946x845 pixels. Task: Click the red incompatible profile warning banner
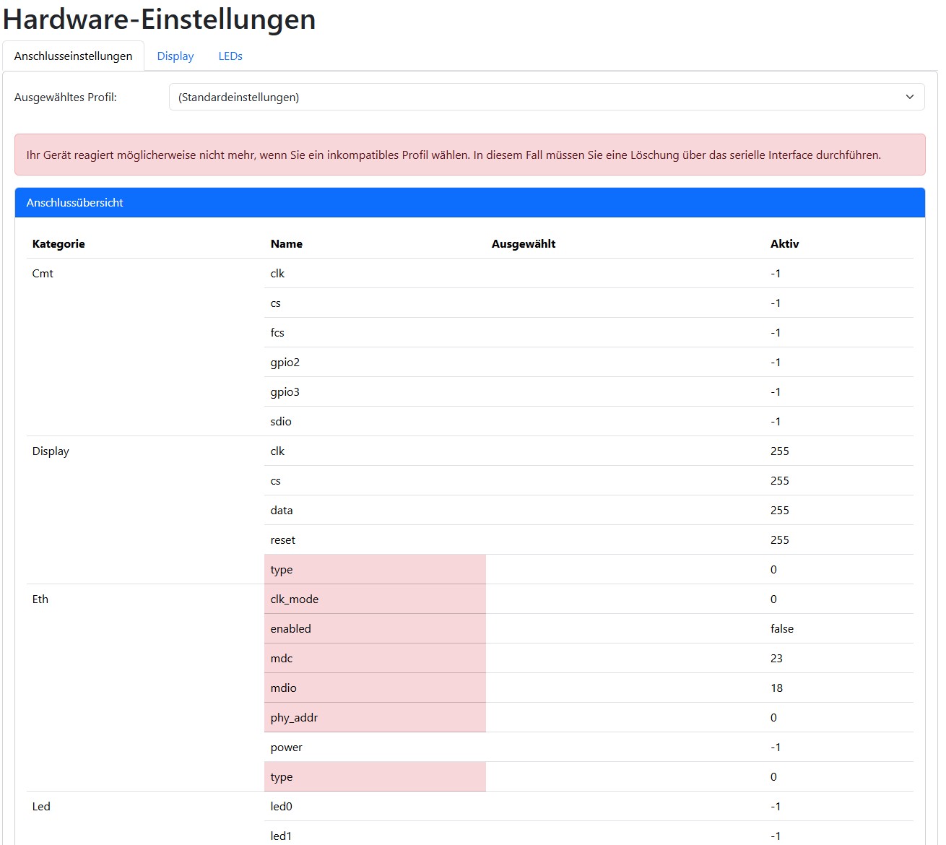click(x=469, y=155)
